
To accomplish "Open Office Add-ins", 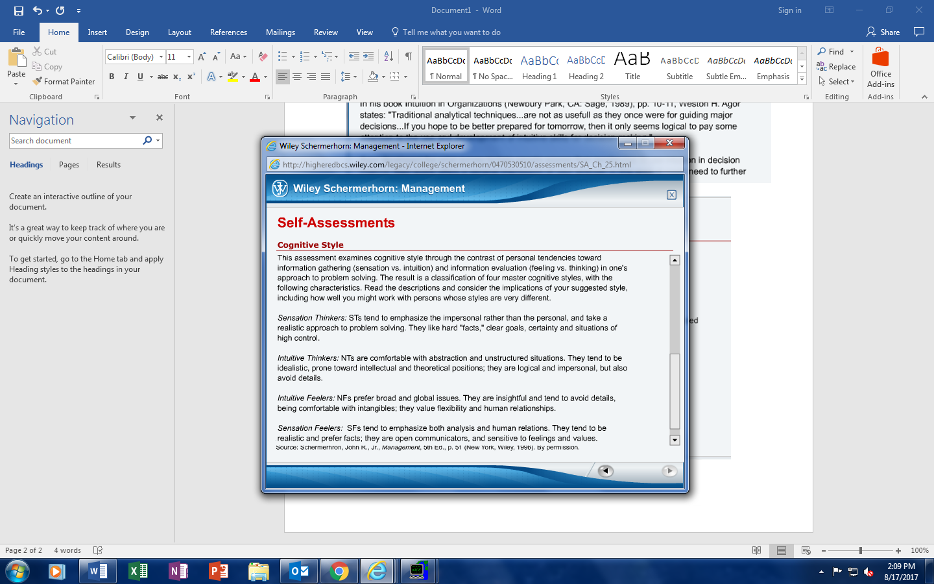I will click(x=880, y=67).
